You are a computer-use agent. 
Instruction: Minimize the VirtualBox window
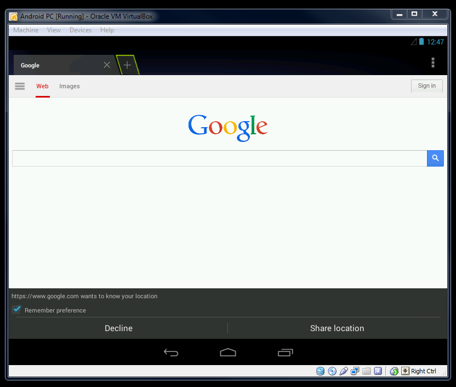coord(400,14)
